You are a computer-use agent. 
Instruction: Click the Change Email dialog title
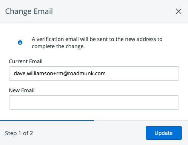pyautogui.click(x=29, y=11)
